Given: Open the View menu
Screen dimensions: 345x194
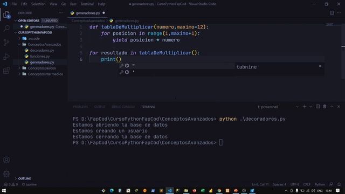Looking at the screenshot, I should coord(53,4).
